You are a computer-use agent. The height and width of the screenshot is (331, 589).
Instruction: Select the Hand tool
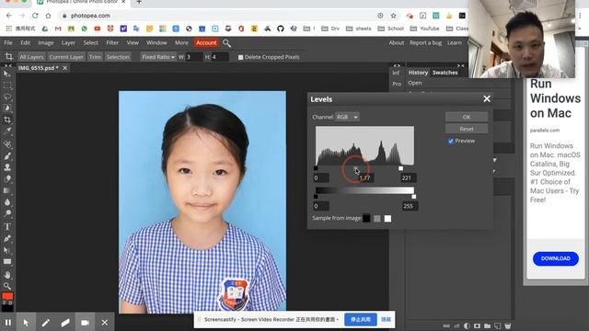click(6, 274)
